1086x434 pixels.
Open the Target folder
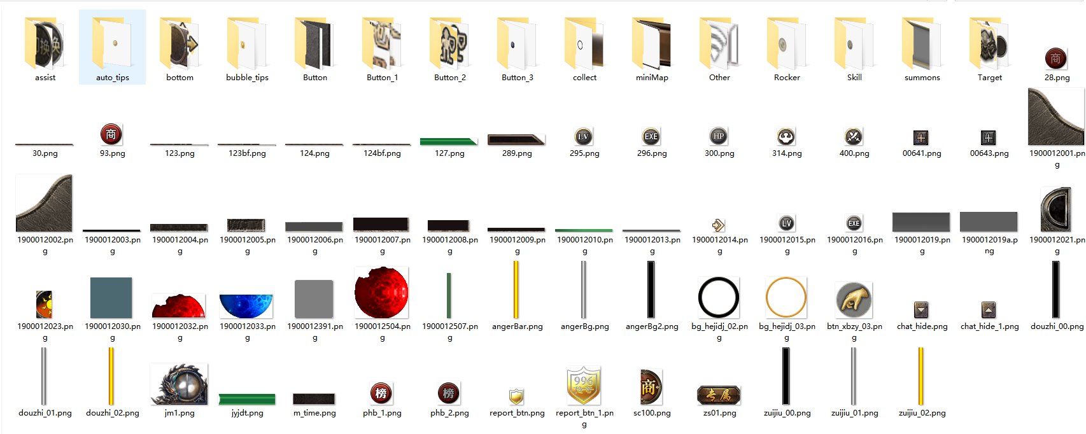point(989,43)
